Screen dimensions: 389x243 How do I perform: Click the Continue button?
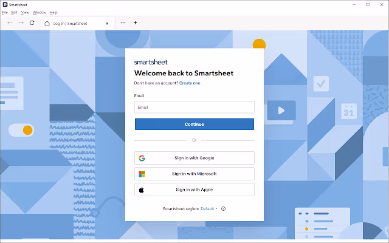[194, 124]
